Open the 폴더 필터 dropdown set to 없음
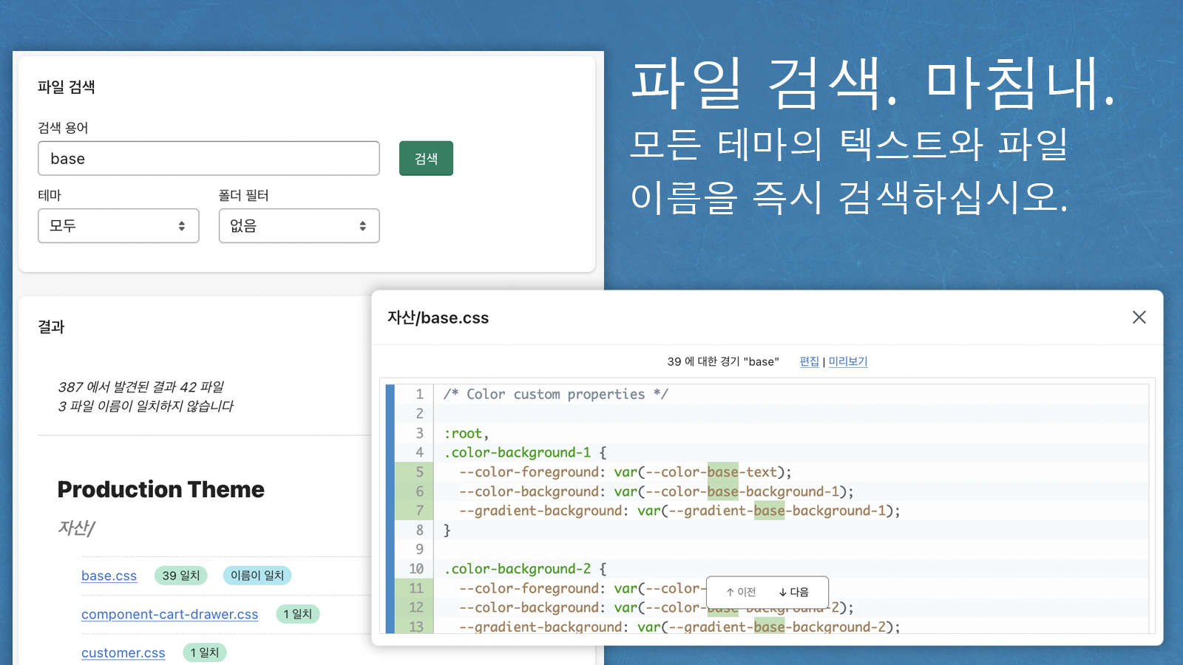Image resolution: width=1183 pixels, height=665 pixels. [x=299, y=225]
